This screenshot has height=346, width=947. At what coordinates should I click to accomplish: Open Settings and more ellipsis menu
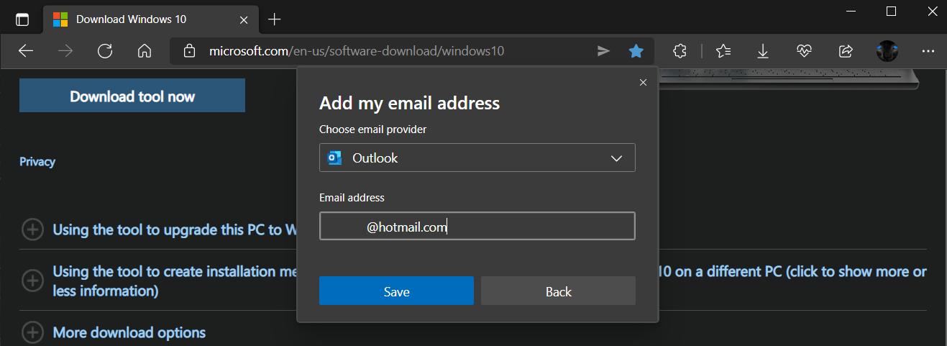point(928,50)
